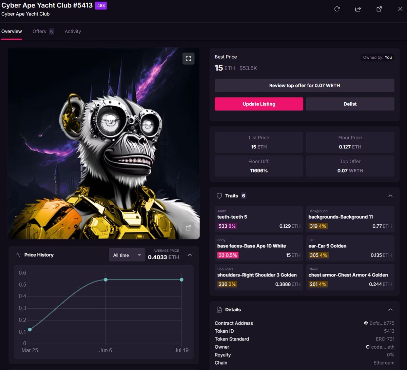
Task: Click the share icon in header
Action: coord(358,9)
